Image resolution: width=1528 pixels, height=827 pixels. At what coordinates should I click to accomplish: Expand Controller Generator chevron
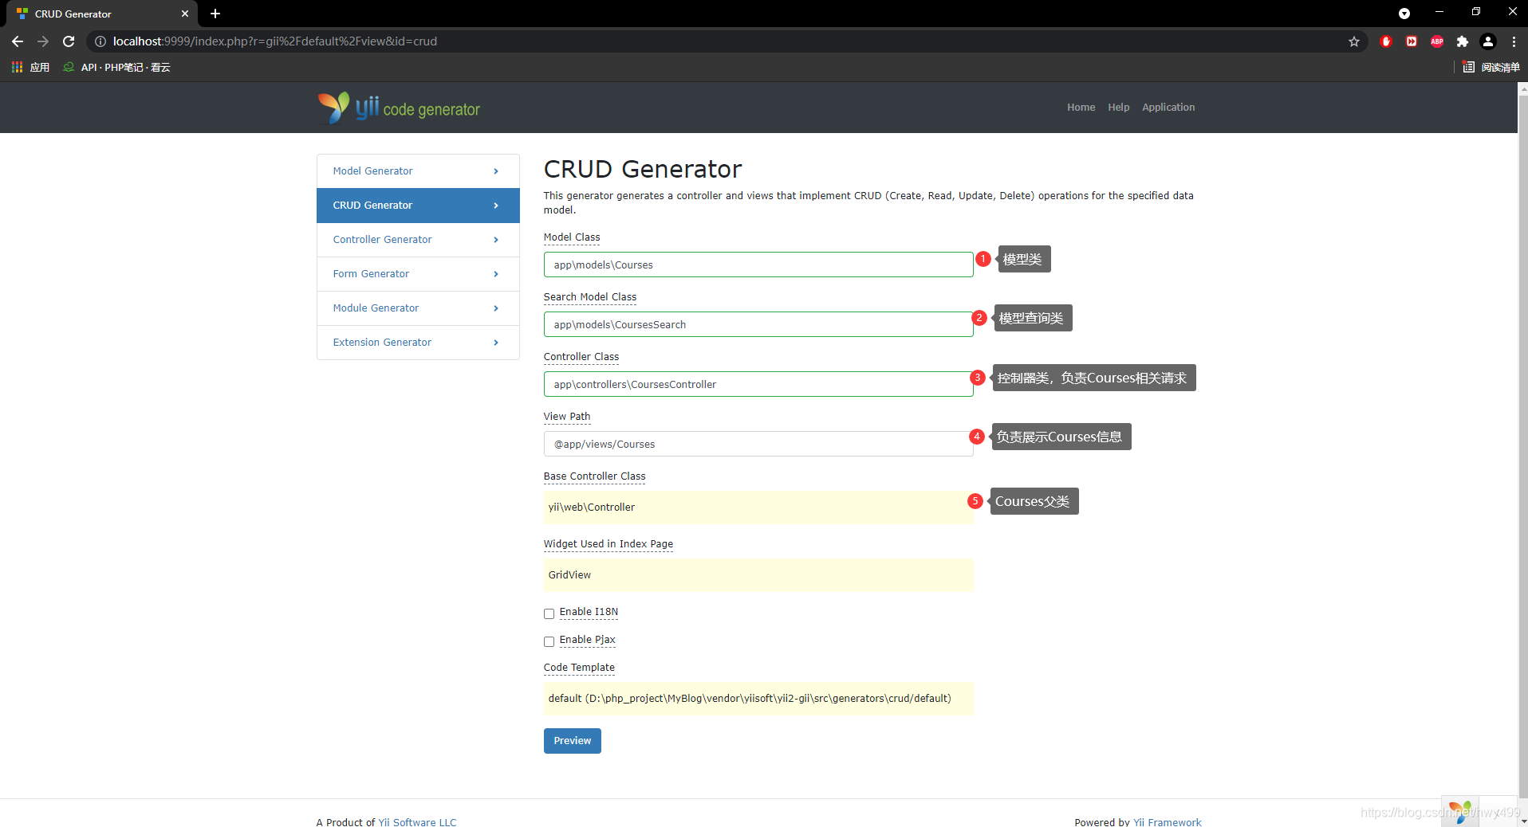(496, 240)
